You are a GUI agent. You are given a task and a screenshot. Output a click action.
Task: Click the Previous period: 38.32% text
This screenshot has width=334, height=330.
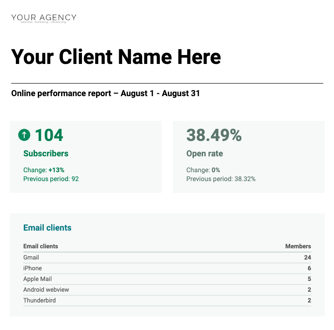click(x=221, y=179)
